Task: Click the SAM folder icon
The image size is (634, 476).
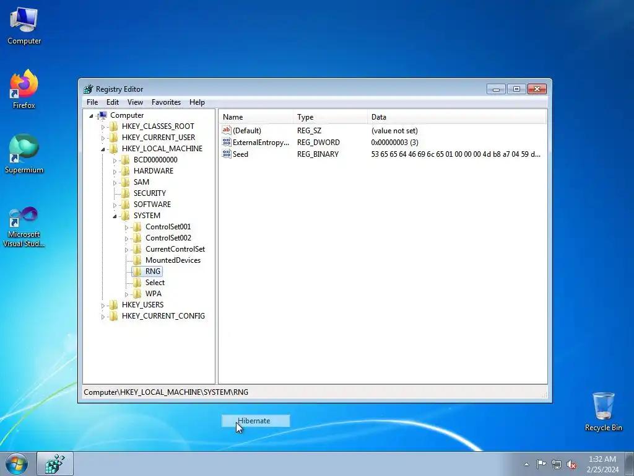Action: [125, 182]
